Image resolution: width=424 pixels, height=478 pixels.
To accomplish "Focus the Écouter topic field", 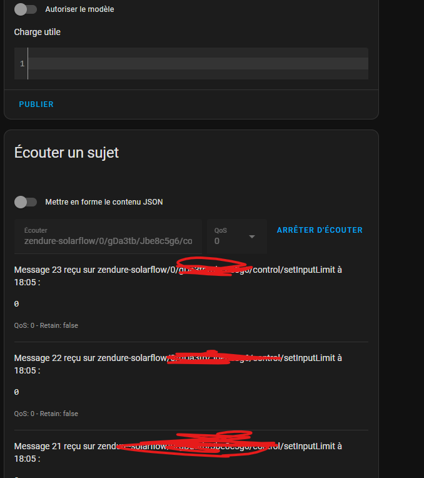I will click(x=108, y=236).
